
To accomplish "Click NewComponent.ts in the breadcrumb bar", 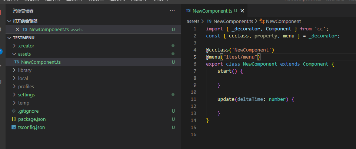I will click(x=233, y=21).
